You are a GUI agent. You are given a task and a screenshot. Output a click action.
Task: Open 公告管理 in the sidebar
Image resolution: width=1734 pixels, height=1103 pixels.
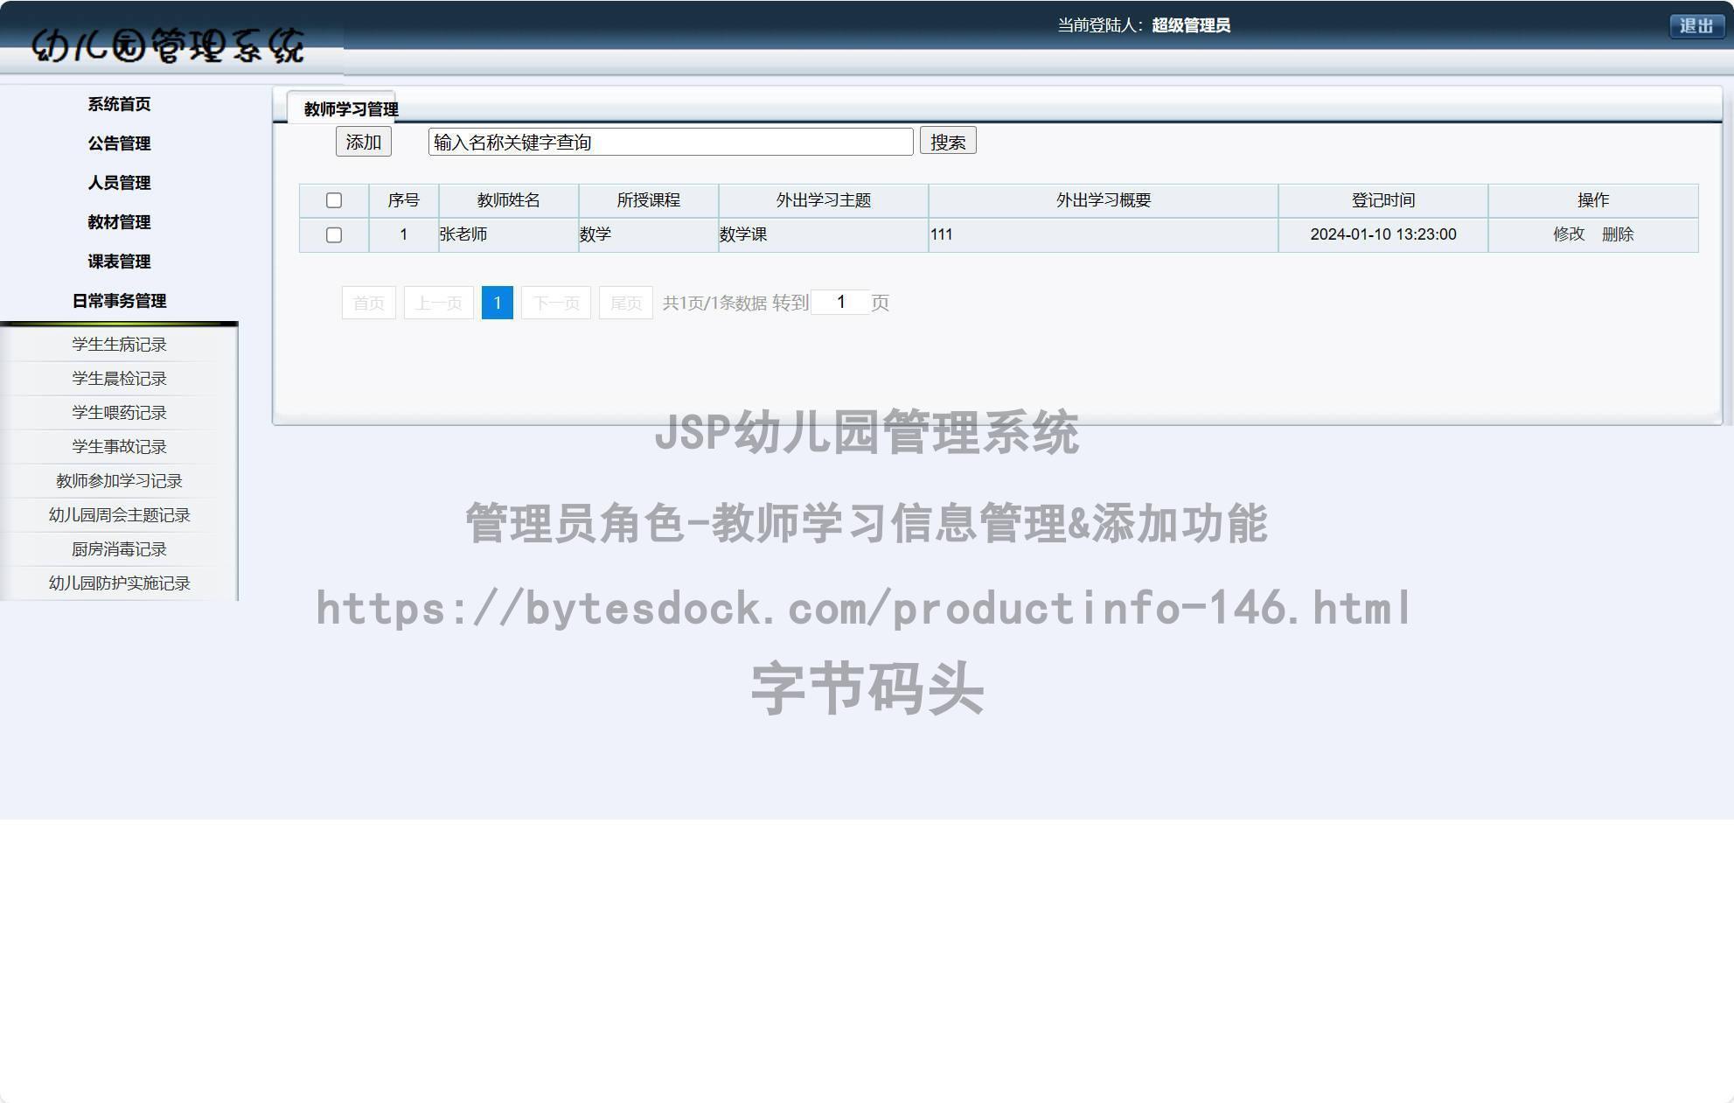tap(119, 143)
